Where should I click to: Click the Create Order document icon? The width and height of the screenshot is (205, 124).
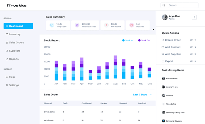click(x=163, y=40)
